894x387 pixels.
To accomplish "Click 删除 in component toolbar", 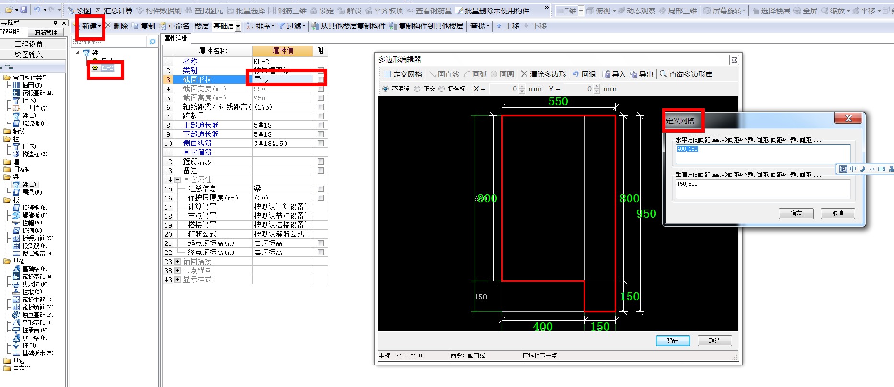I will (116, 26).
